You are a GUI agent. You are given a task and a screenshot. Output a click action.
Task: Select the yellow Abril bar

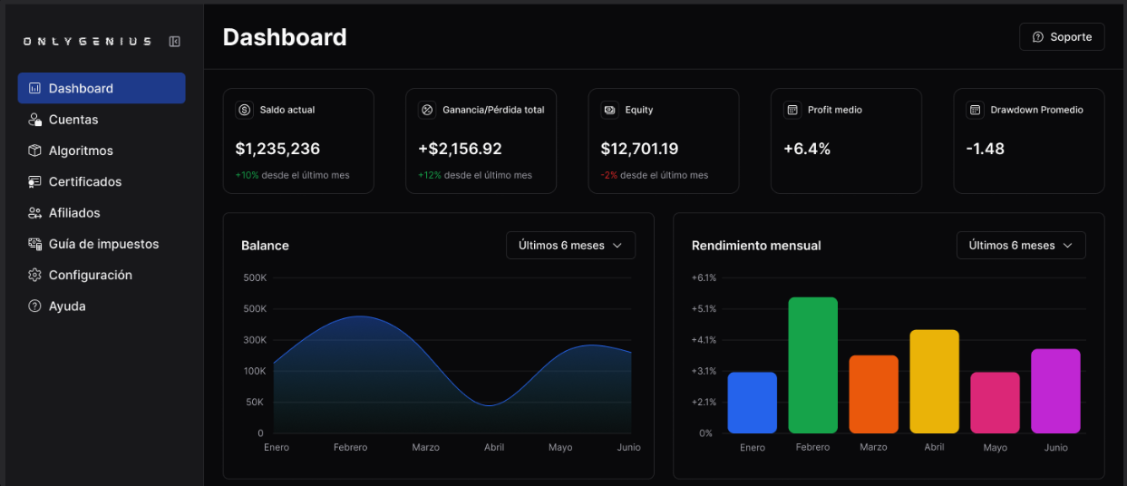pos(935,382)
